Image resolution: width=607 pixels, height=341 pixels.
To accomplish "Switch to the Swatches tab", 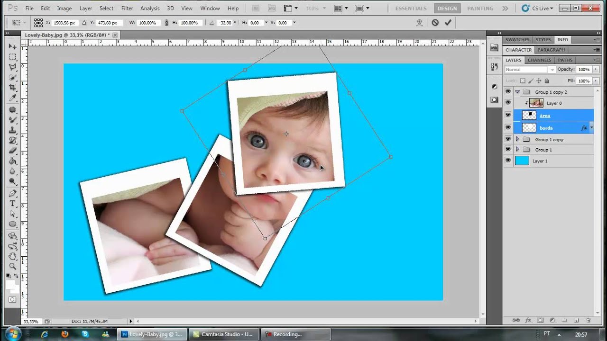I will [x=517, y=40].
